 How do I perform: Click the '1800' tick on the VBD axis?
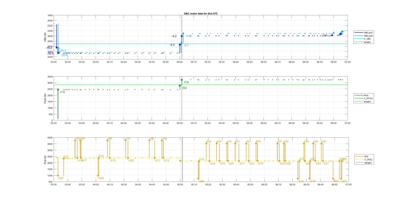pyautogui.click(x=50, y=15)
